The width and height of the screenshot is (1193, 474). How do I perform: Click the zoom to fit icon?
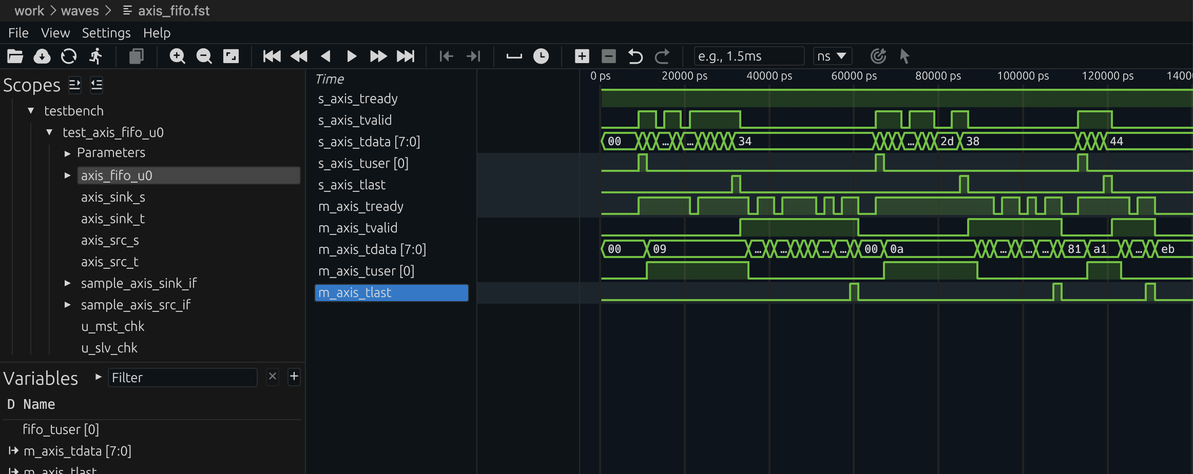[x=231, y=56]
